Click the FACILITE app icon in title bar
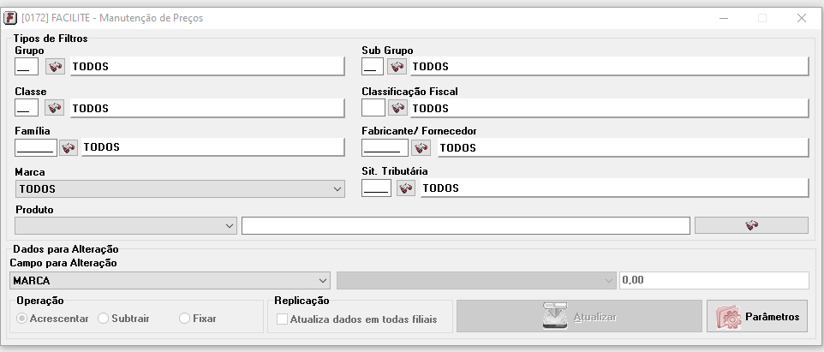The height and width of the screenshot is (352, 824). [x=10, y=18]
